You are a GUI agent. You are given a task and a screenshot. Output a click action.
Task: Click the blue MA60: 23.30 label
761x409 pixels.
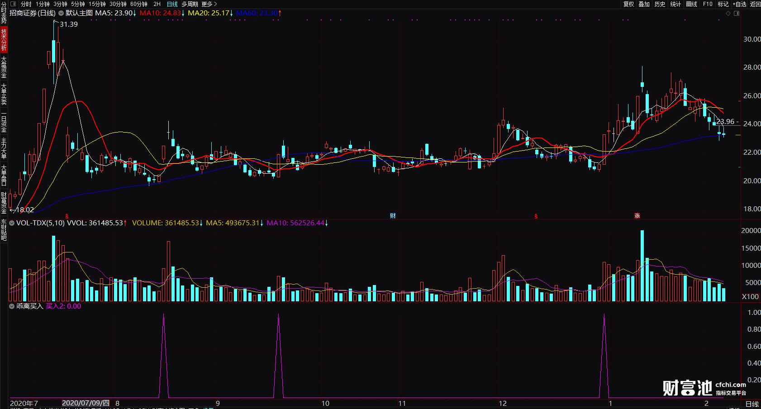pos(259,13)
